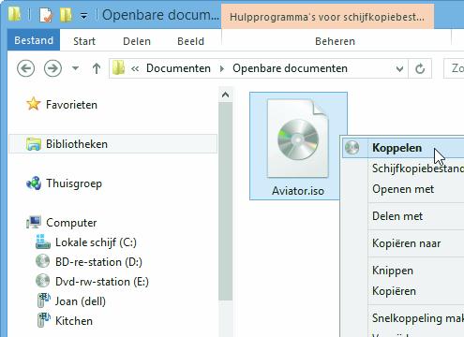Open Lokale schijf (C:)
The height and width of the screenshot is (337, 464).
96,242
